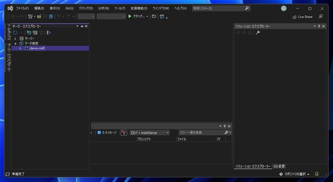Screen dimensions: 333x182
Task: Pin the error list panel
Action: tap(225, 126)
